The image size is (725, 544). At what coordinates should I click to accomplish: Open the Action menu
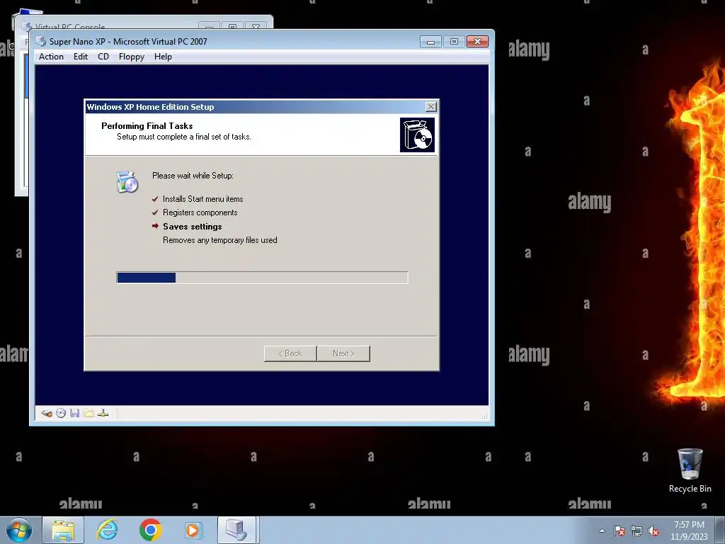point(51,57)
